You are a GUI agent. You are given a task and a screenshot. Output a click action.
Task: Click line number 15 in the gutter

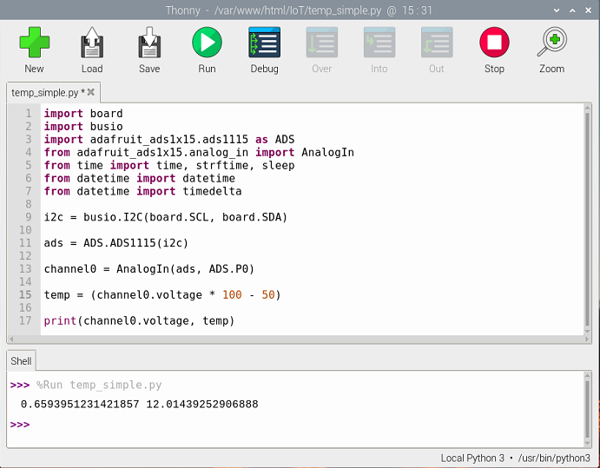26,295
